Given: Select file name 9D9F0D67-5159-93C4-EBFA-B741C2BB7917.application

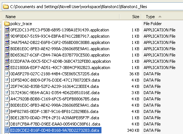Looking at the screenshot, I should pyautogui.click(x=60, y=36).
